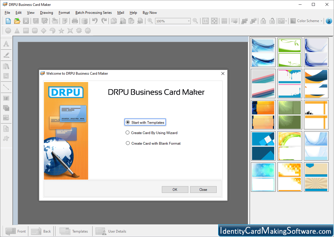Click the Zoom Out magnifier icon
334x237 pixels.
tap(195, 21)
